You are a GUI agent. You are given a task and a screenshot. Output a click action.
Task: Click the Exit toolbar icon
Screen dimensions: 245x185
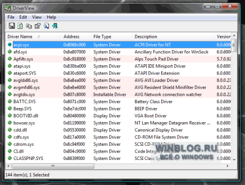(x=55, y=26)
